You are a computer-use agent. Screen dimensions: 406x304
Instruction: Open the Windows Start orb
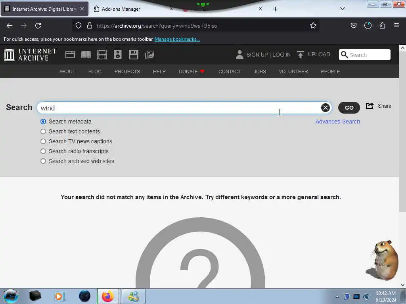11,296
